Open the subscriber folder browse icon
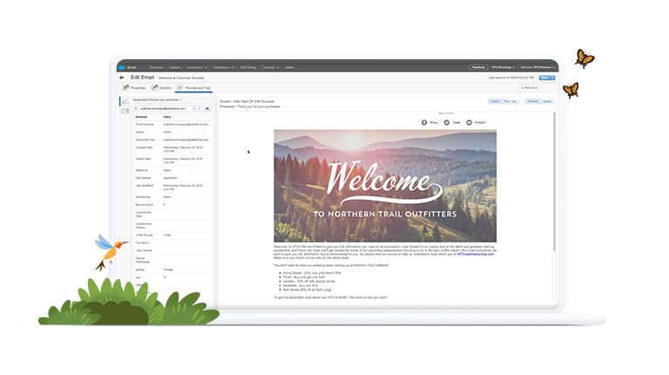Viewport: 669px width, 375px height. [x=207, y=108]
